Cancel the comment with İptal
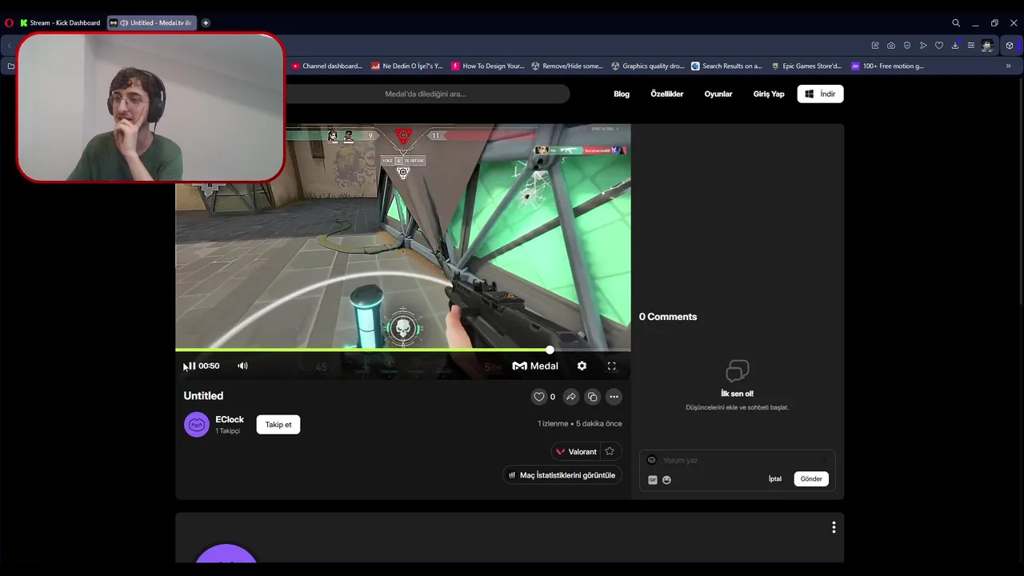This screenshot has width=1024, height=576. coord(774,479)
